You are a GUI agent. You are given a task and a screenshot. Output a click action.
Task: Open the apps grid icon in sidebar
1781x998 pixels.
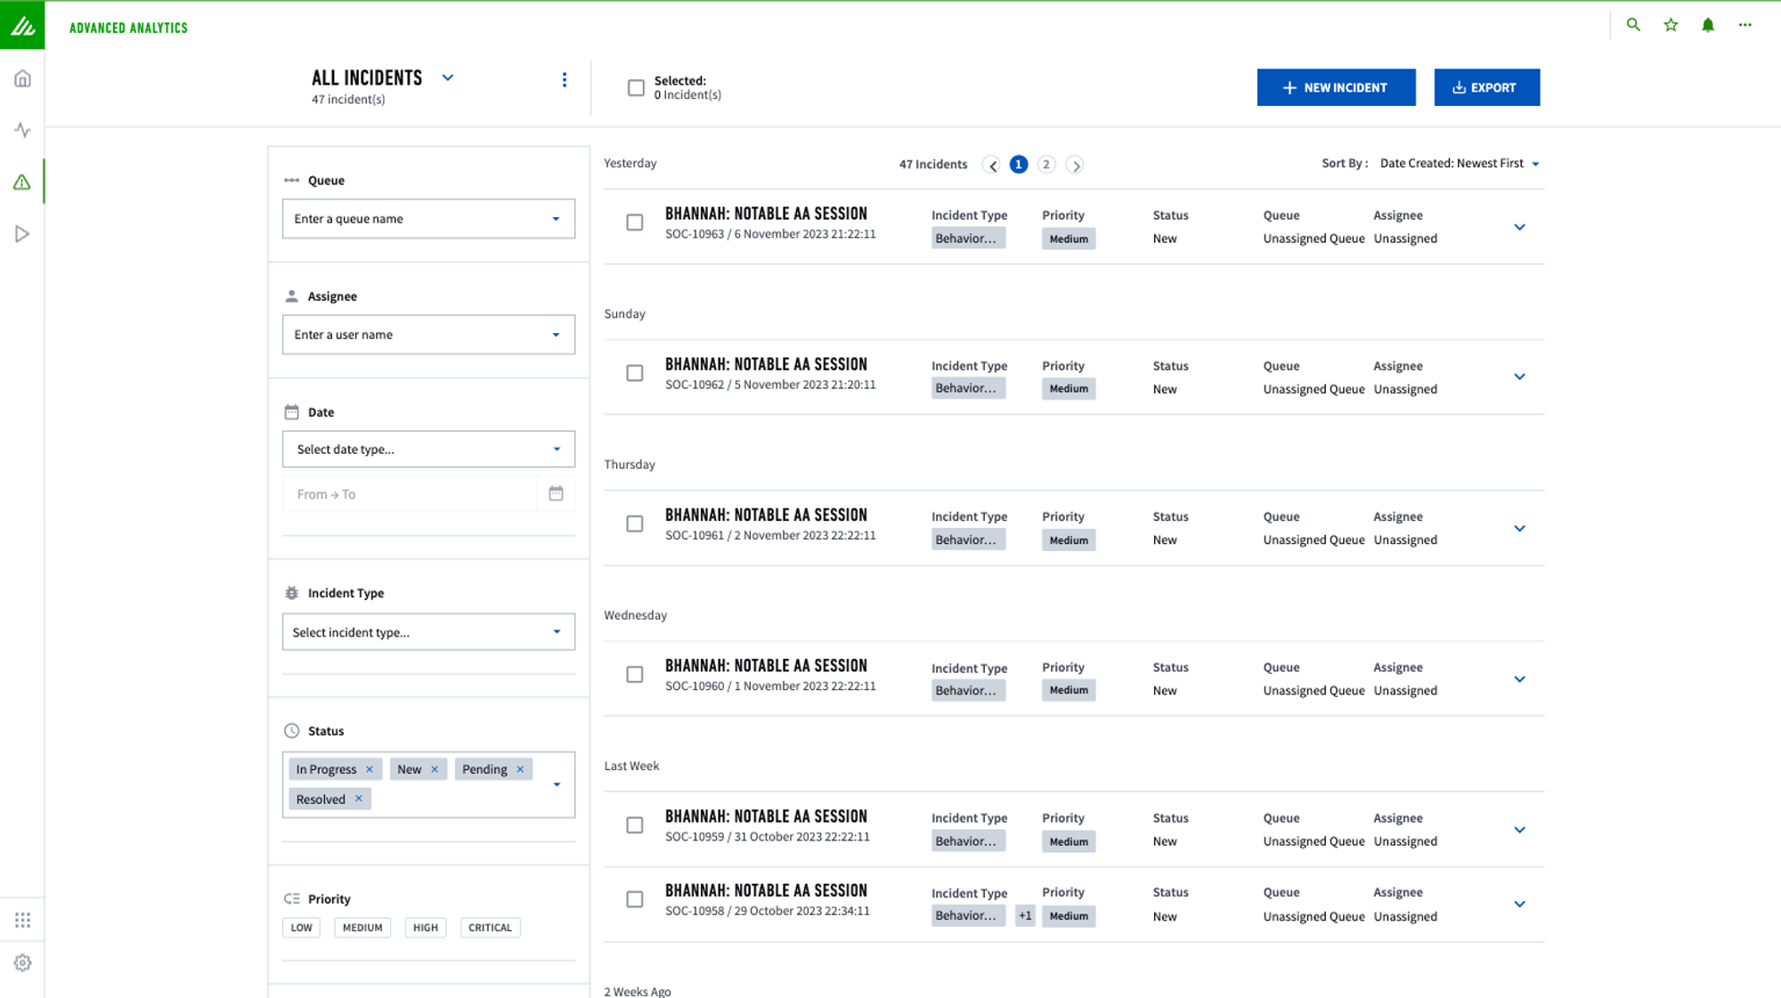22,920
